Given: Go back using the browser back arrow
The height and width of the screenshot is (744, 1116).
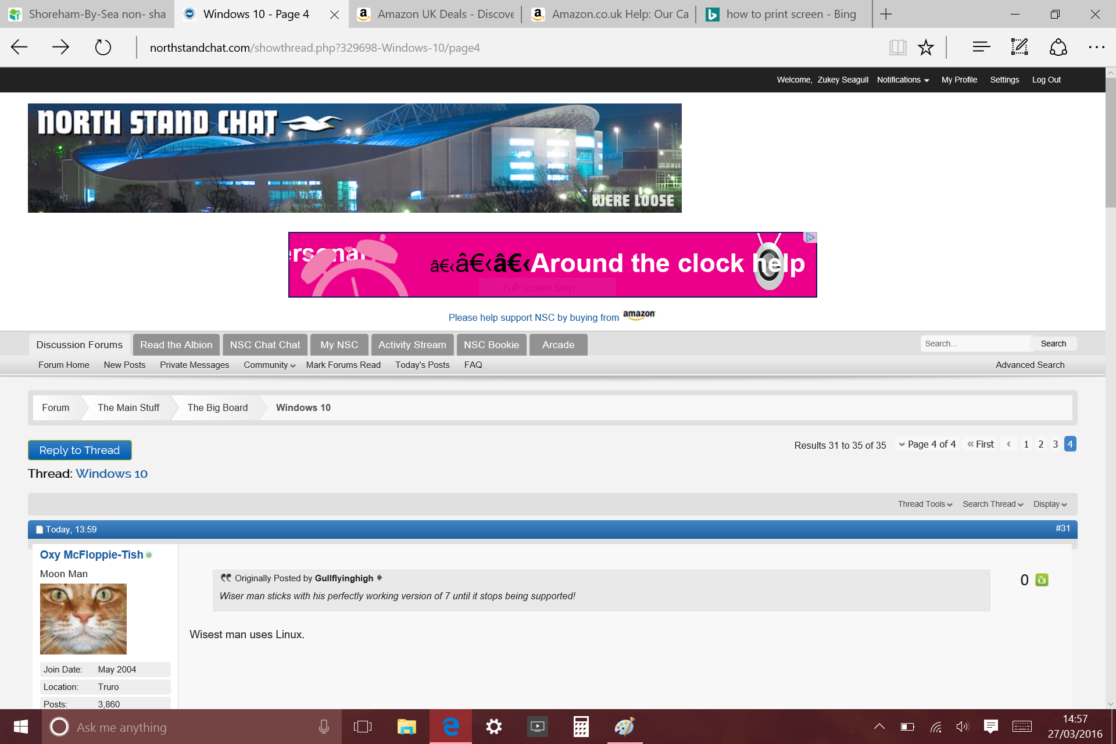Looking at the screenshot, I should click(19, 47).
